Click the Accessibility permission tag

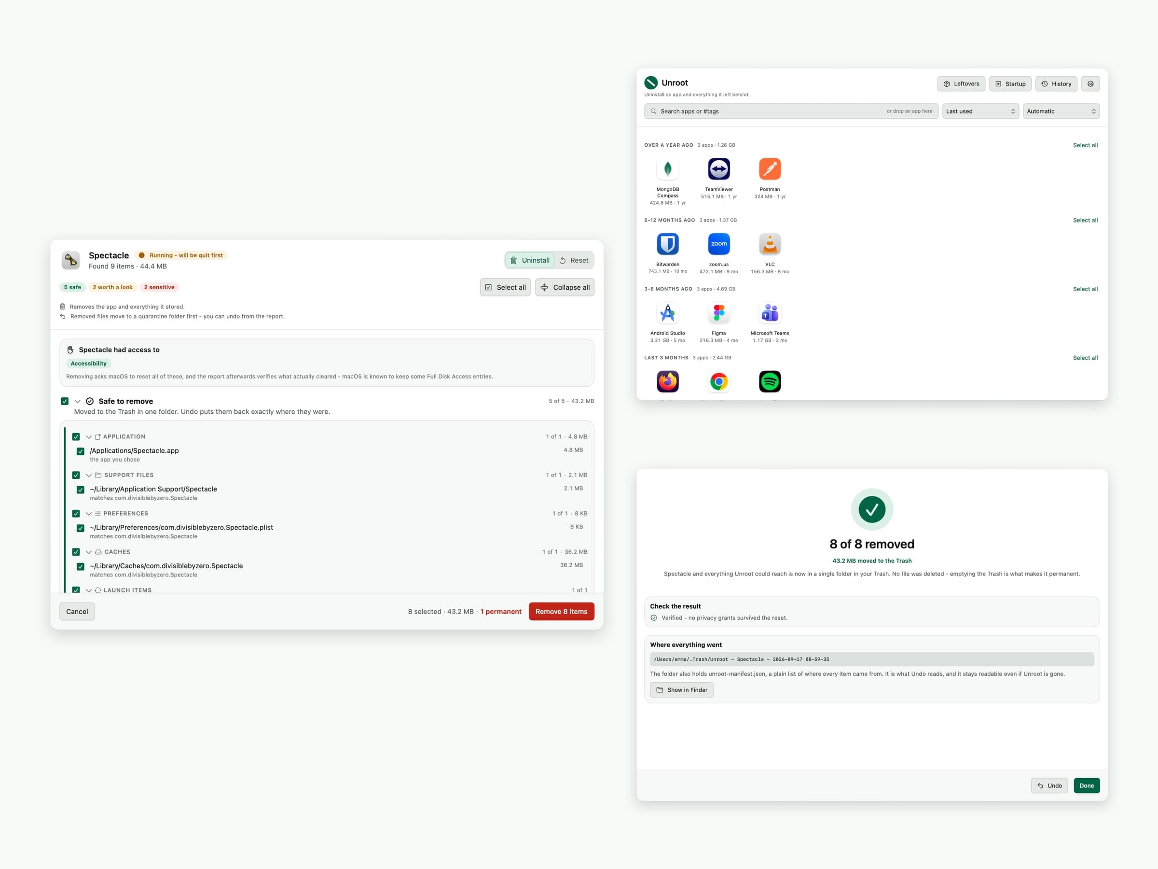click(x=88, y=364)
